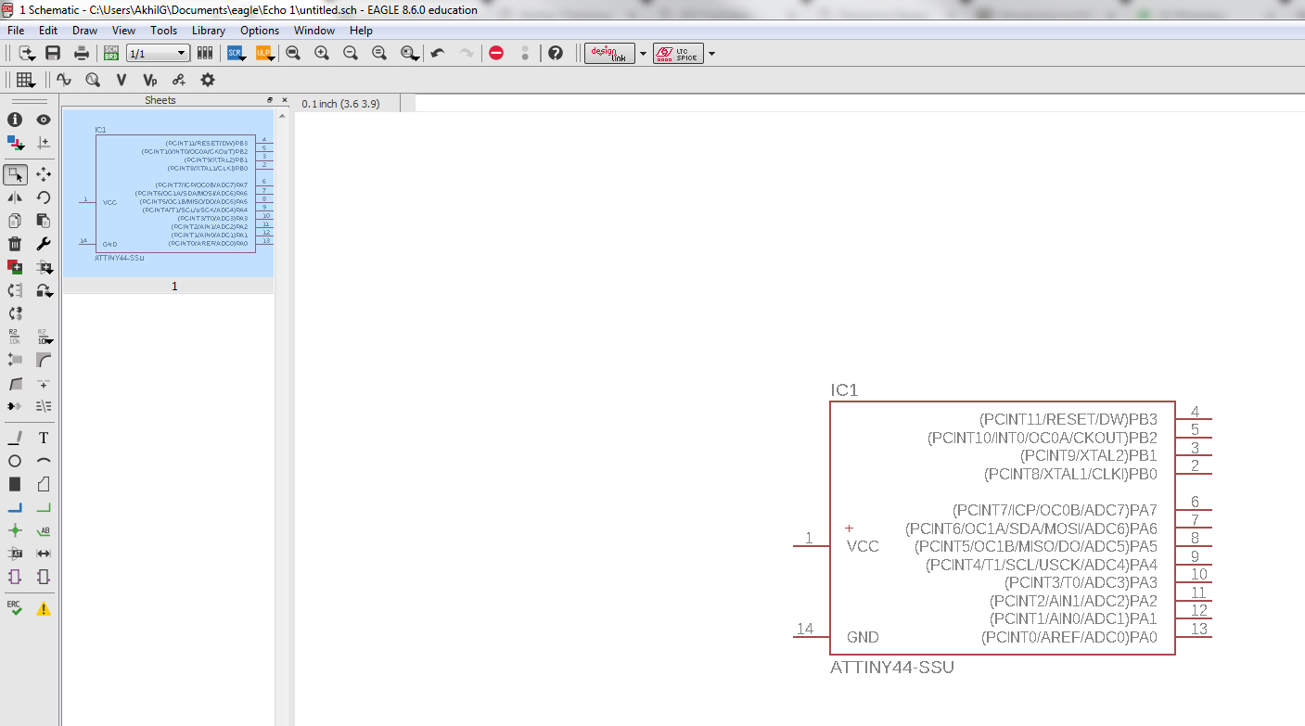Zoom in on the schematic
This screenshot has height=726, width=1305.
pyautogui.click(x=322, y=53)
